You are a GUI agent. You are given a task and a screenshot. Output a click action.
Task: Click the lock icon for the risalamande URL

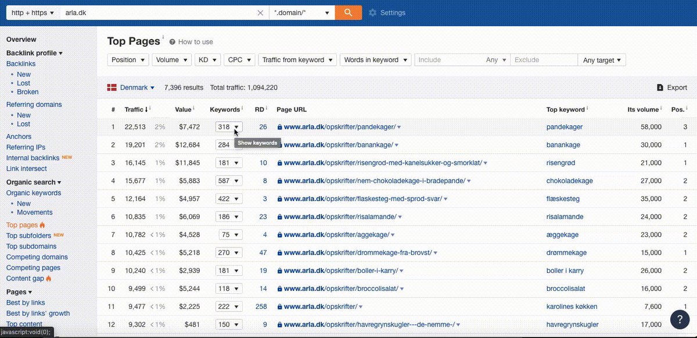click(280, 217)
